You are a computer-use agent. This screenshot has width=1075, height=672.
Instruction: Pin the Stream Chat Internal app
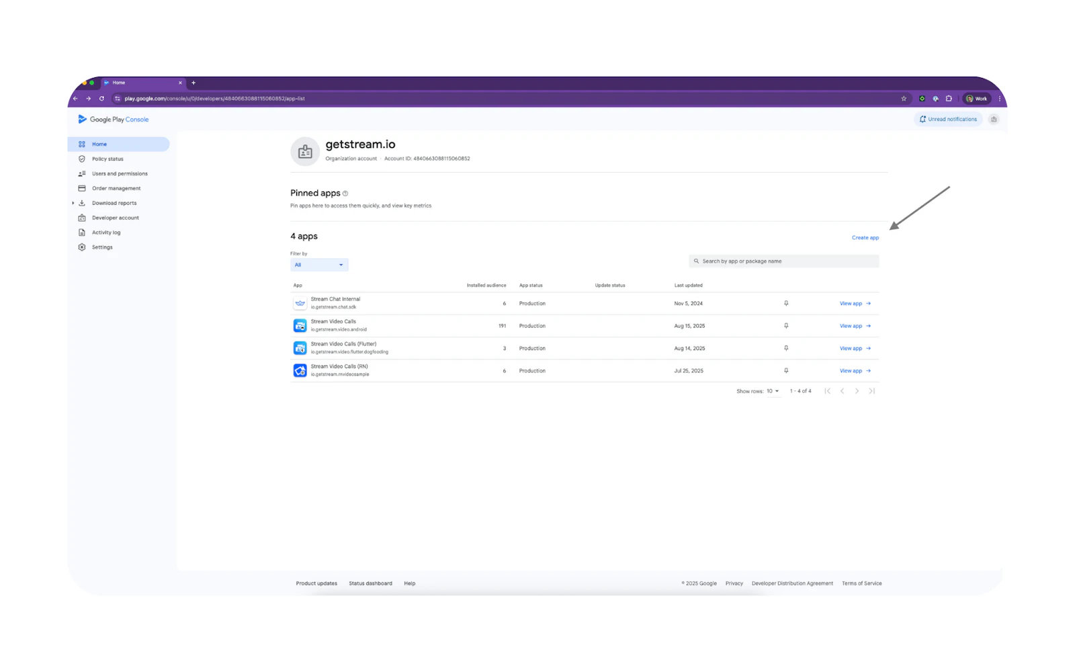click(786, 304)
